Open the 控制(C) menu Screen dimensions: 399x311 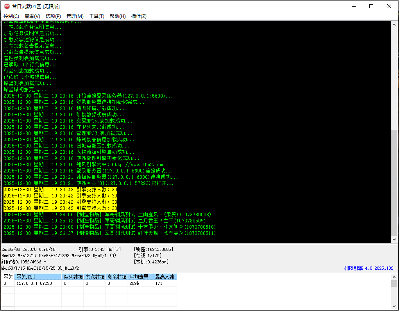click(11, 16)
